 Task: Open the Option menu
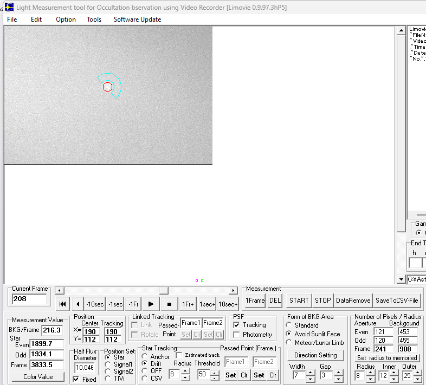pyautogui.click(x=66, y=19)
